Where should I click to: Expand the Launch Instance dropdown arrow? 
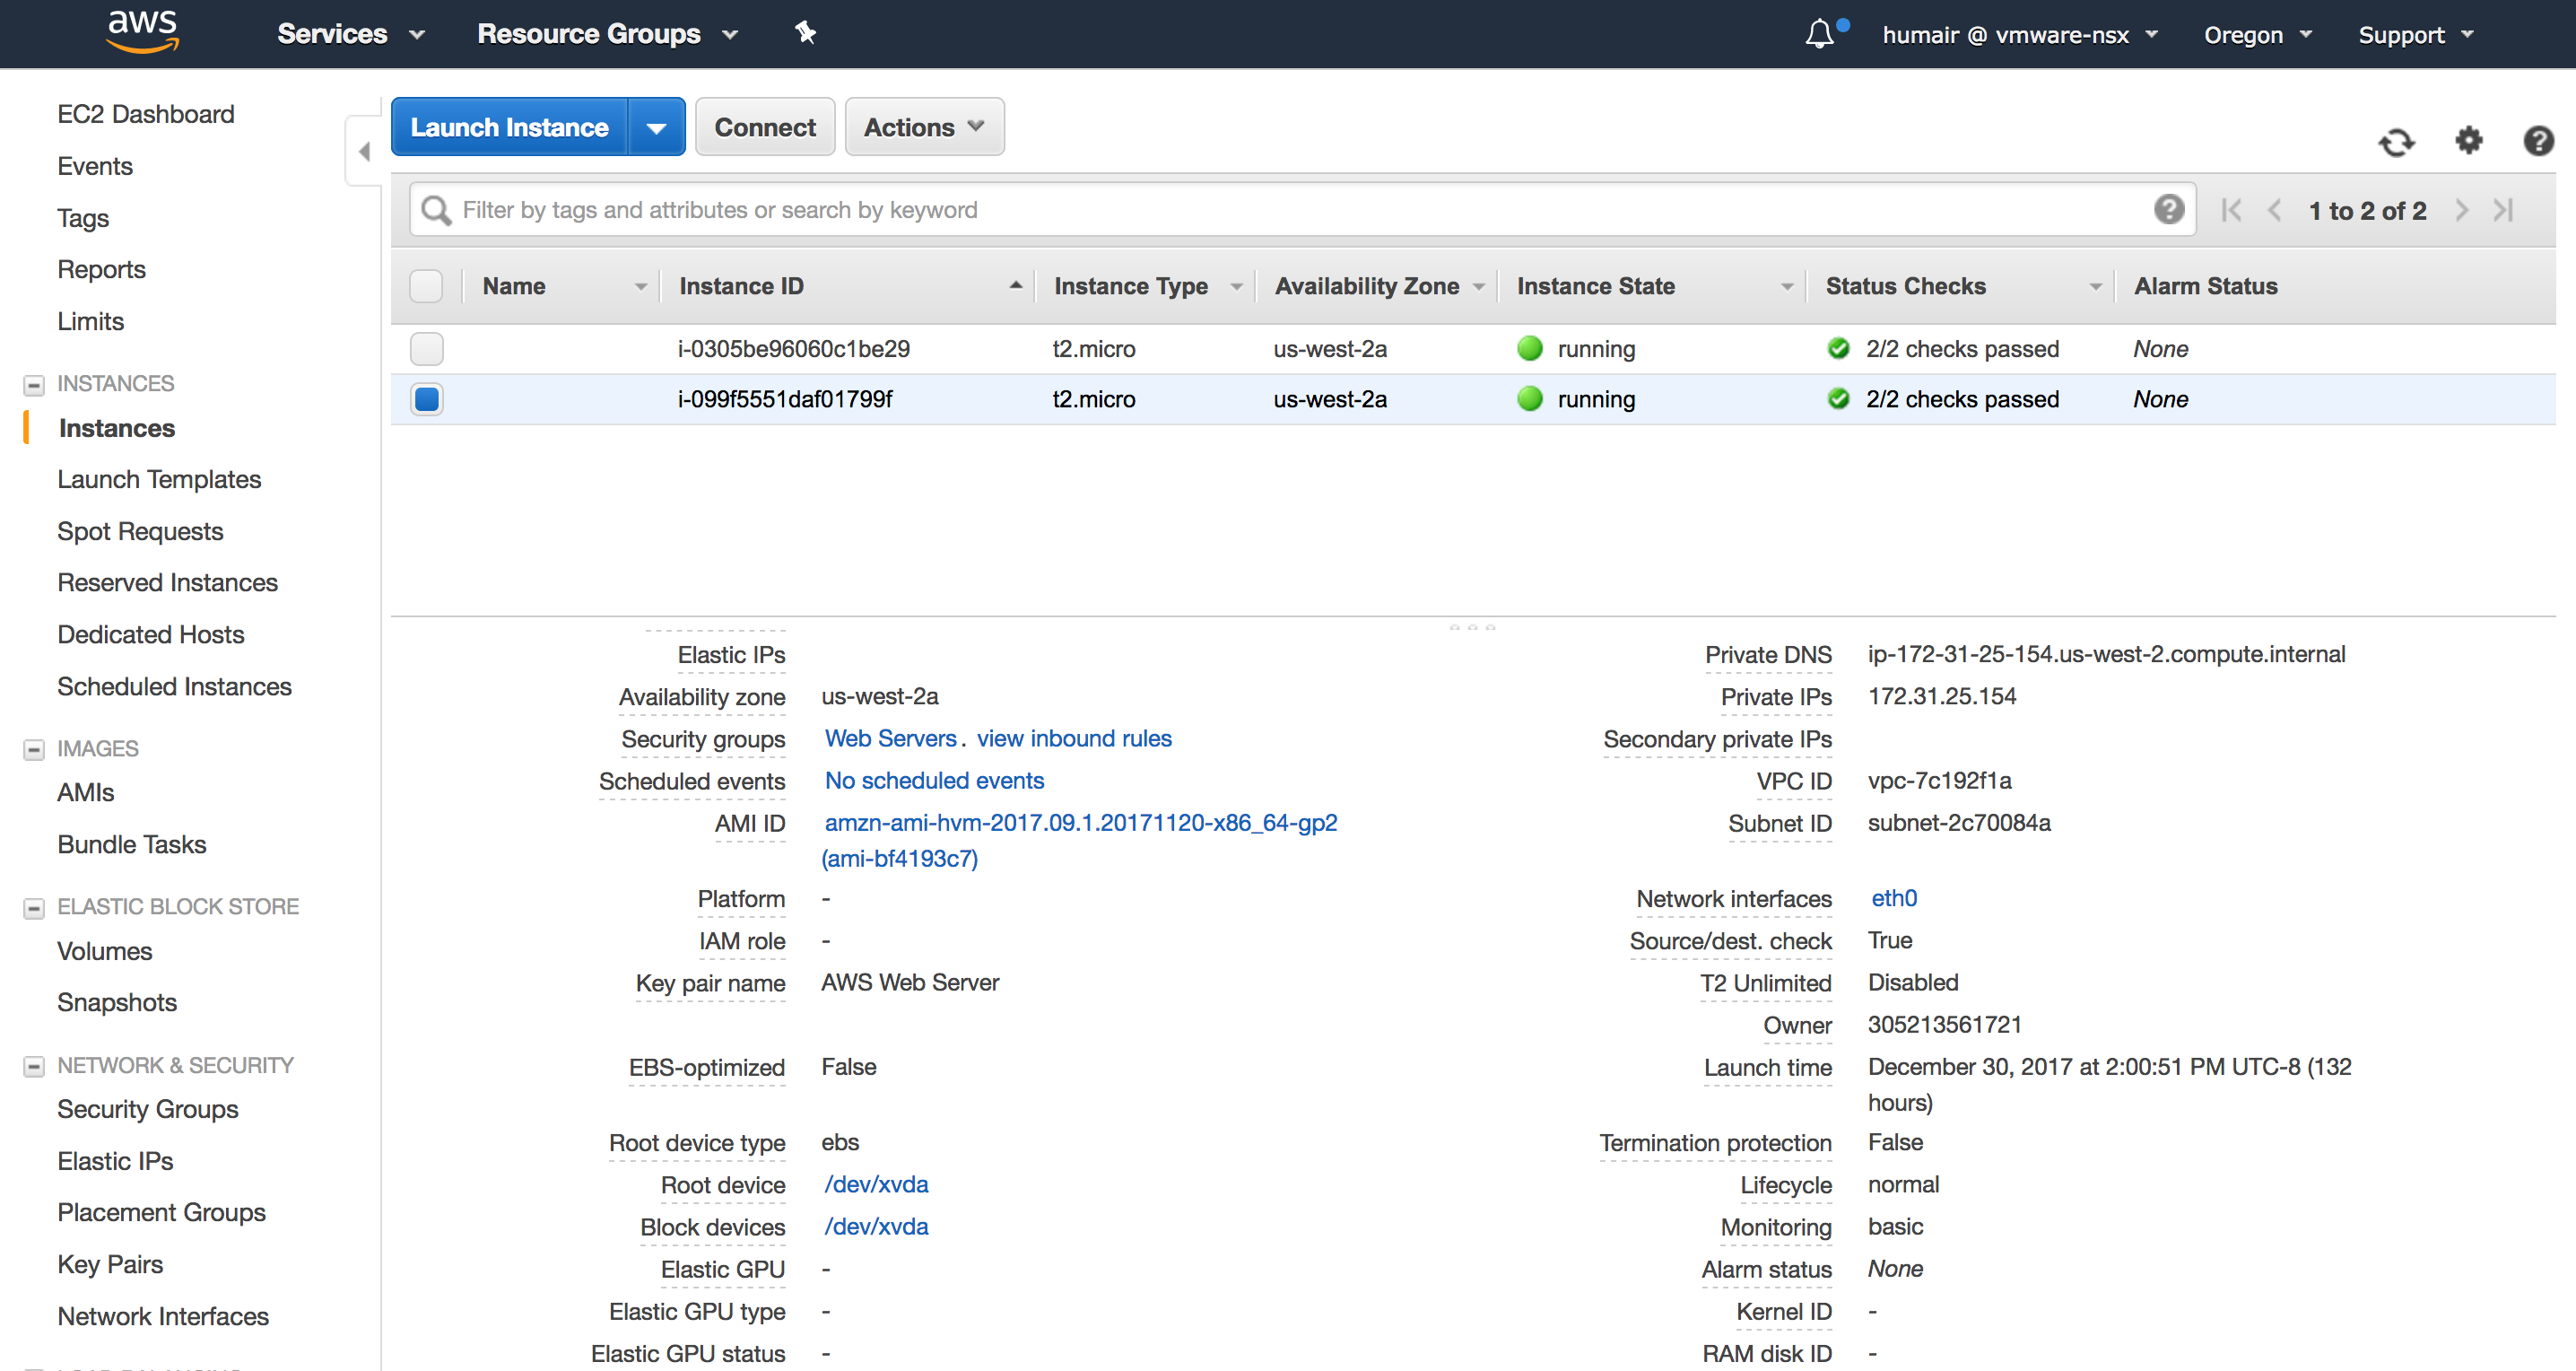[656, 127]
